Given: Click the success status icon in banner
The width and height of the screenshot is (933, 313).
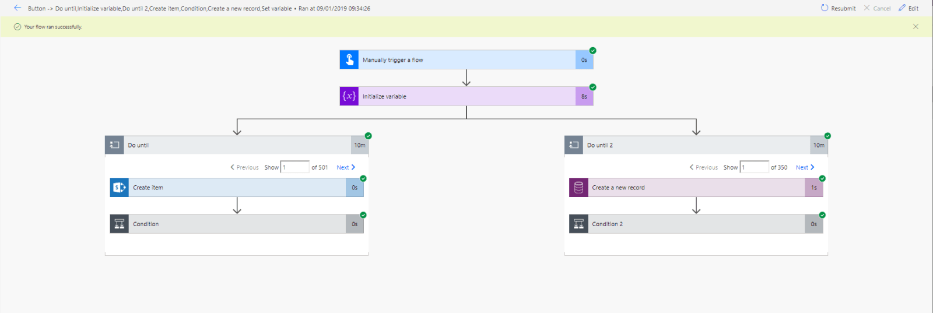Looking at the screenshot, I should click(x=17, y=27).
